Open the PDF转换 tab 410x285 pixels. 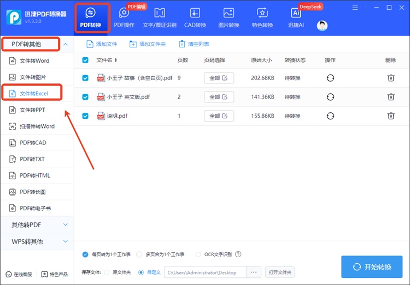pos(90,18)
